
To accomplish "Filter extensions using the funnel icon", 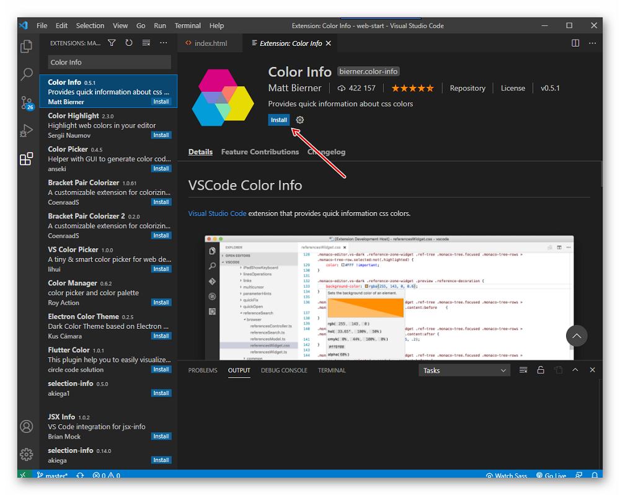I will (112, 43).
